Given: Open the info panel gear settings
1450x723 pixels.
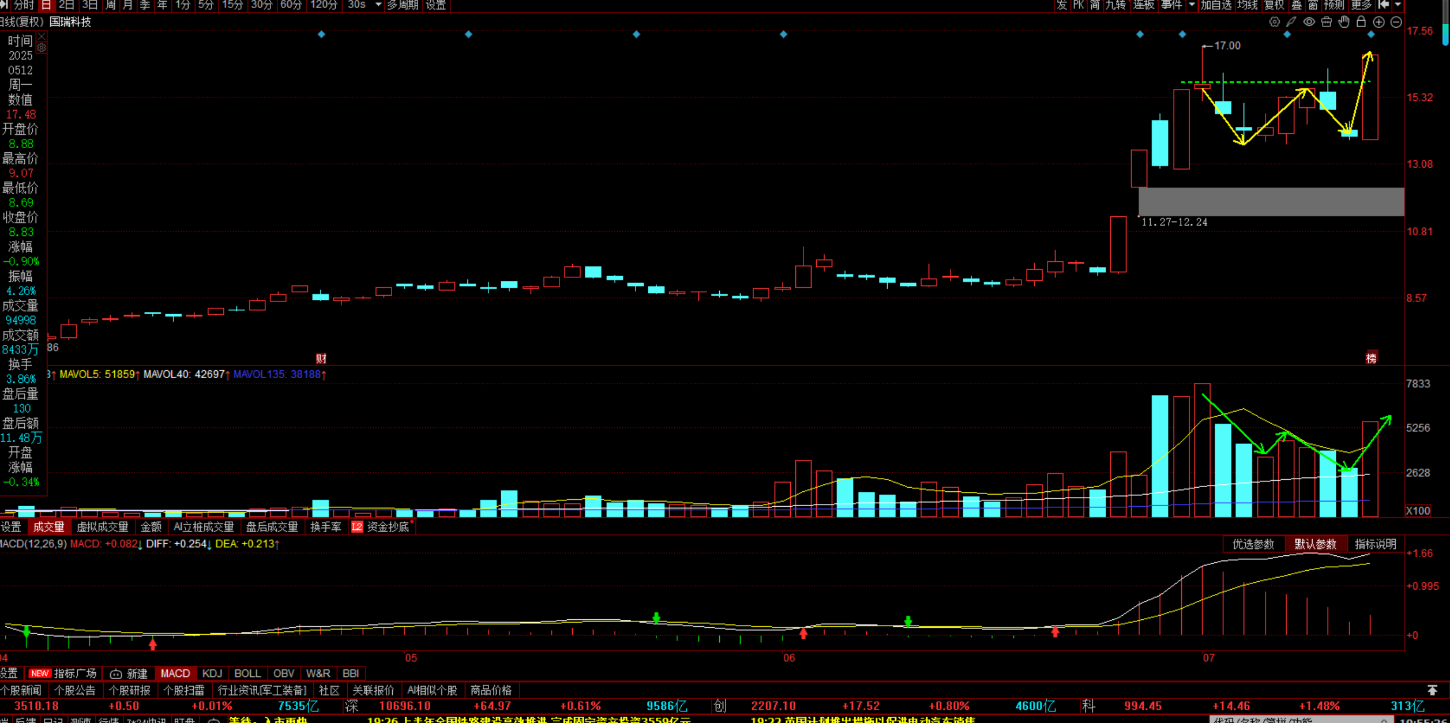Looking at the screenshot, I should tap(42, 48).
